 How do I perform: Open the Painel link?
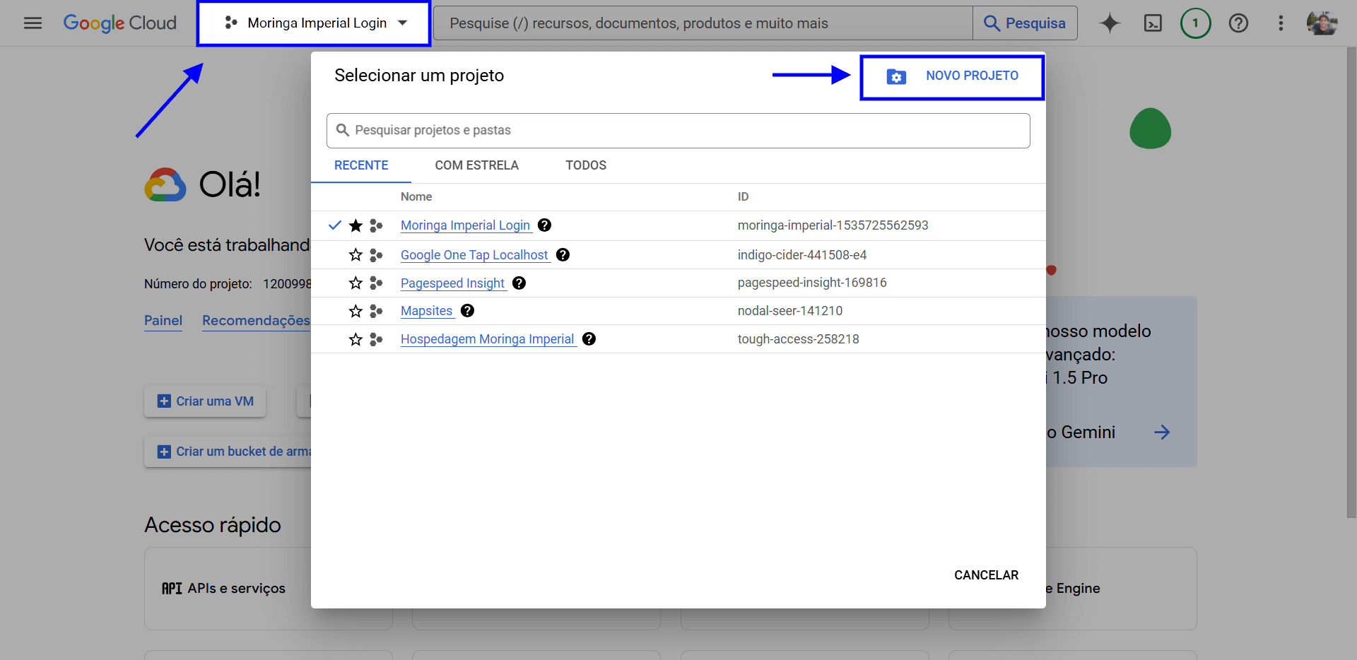(x=163, y=321)
